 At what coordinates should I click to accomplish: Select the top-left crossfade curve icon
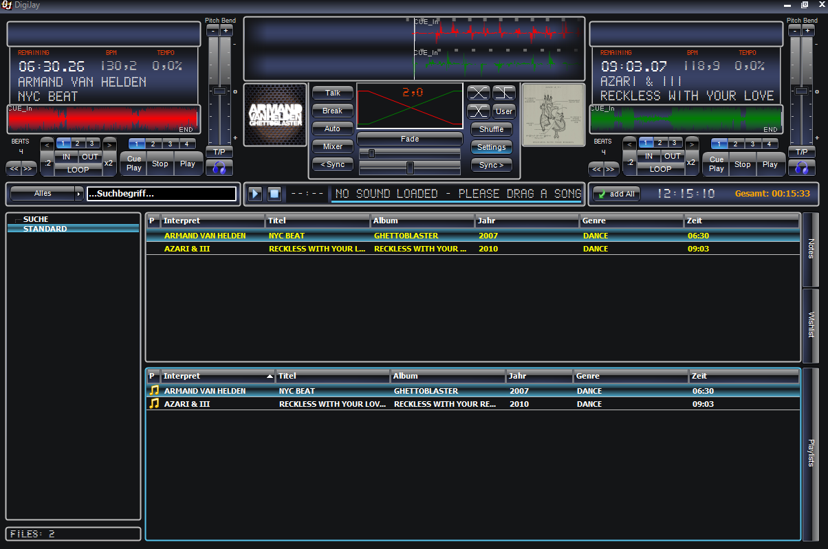[478, 92]
